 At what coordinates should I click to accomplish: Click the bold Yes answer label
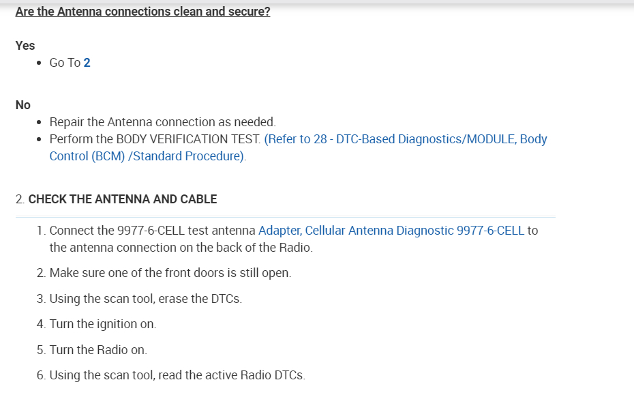tap(25, 46)
